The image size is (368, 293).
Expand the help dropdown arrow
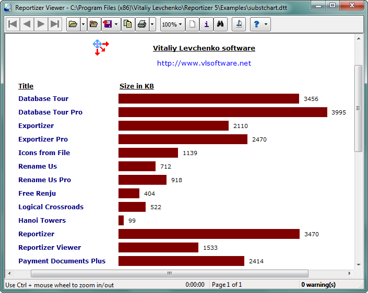(266, 24)
